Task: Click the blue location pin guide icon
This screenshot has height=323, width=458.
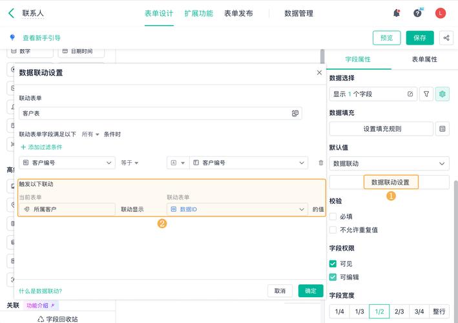Action: point(12,37)
